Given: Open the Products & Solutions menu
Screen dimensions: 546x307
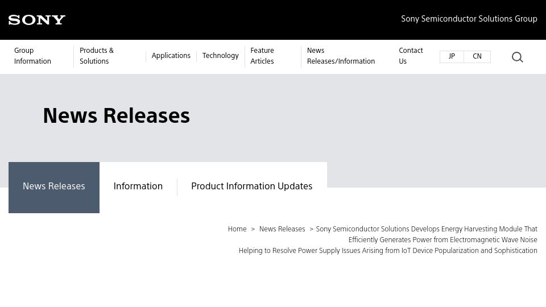Looking at the screenshot, I should [97, 56].
